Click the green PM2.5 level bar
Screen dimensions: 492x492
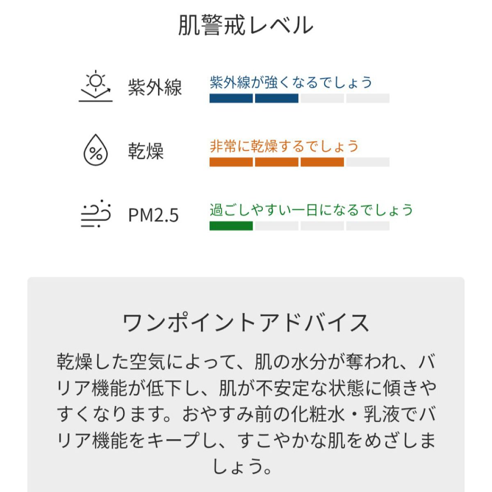[232, 225]
